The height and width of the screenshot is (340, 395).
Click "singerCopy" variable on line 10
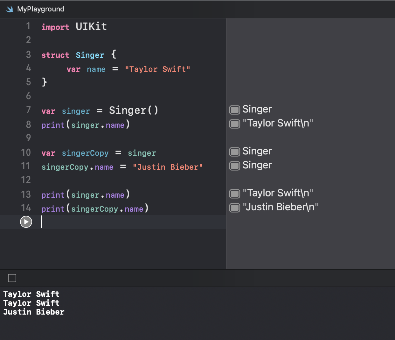tap(85, 153)
